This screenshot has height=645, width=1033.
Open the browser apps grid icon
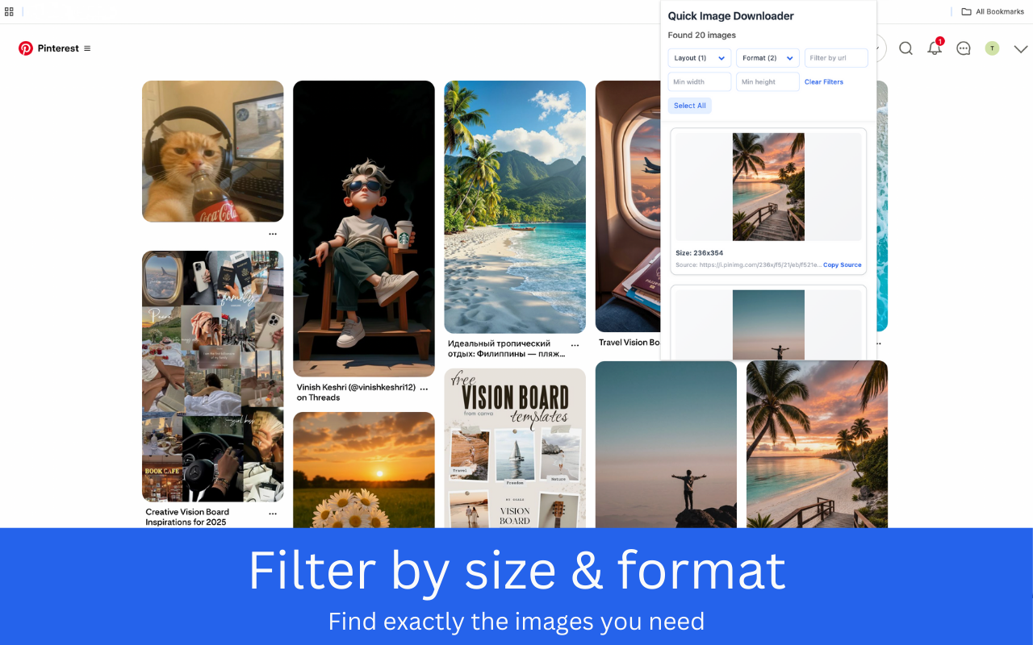click(x=9, y=11)
